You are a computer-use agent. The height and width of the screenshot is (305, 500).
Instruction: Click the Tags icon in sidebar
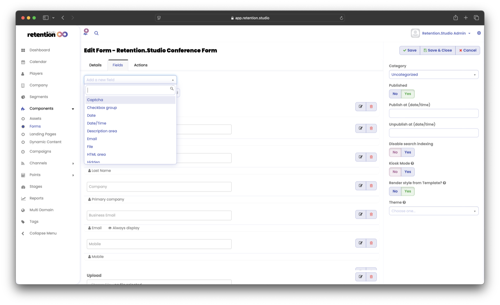pyautogui.click(x=23, y=222)
